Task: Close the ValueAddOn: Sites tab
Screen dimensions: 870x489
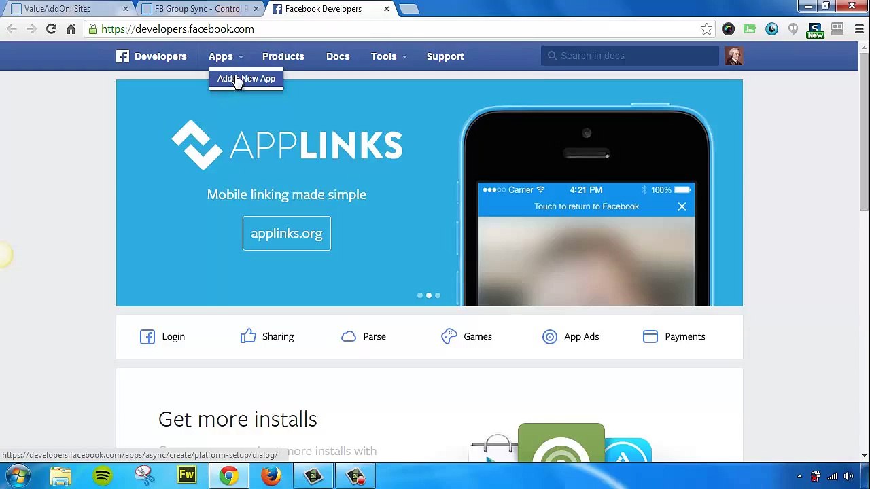Action: [125, 9]
